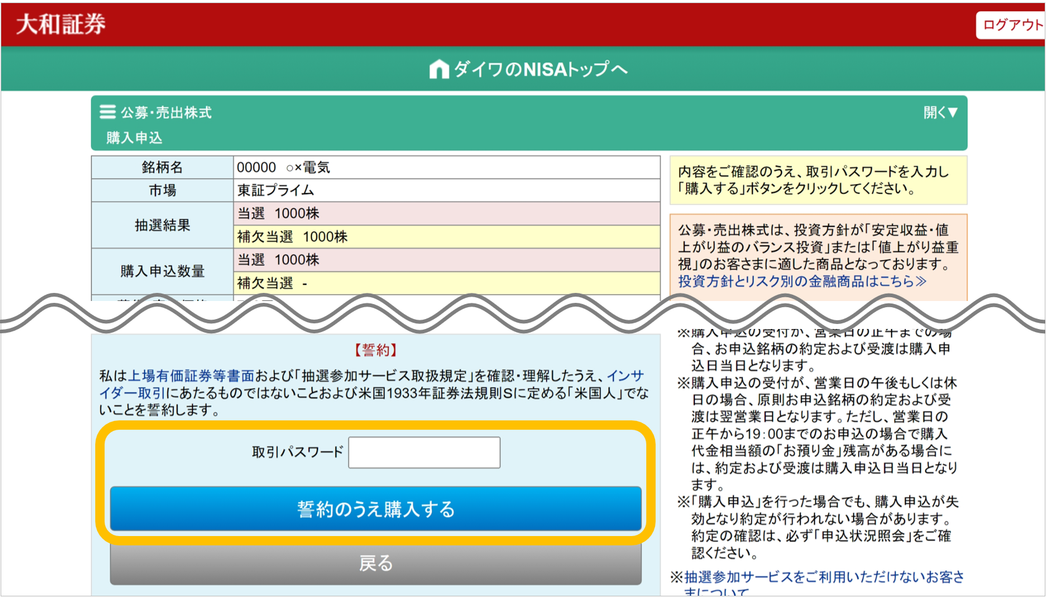Open 上場有価証券等書面 link
1046x597 pixels.
(191, 376)
